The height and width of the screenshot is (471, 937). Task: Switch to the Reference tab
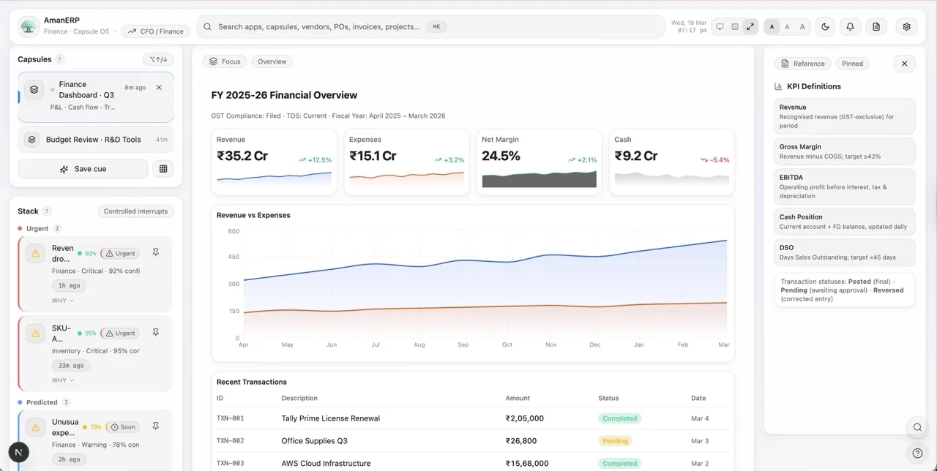coord(802,64)
